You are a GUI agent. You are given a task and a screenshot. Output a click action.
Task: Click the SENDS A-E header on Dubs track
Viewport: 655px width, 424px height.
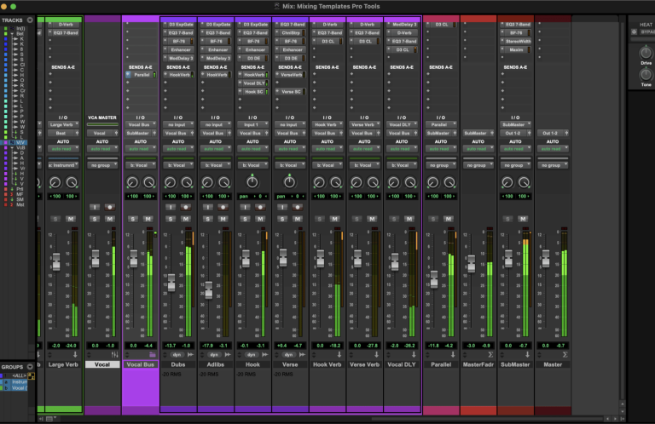pos(178,67)
